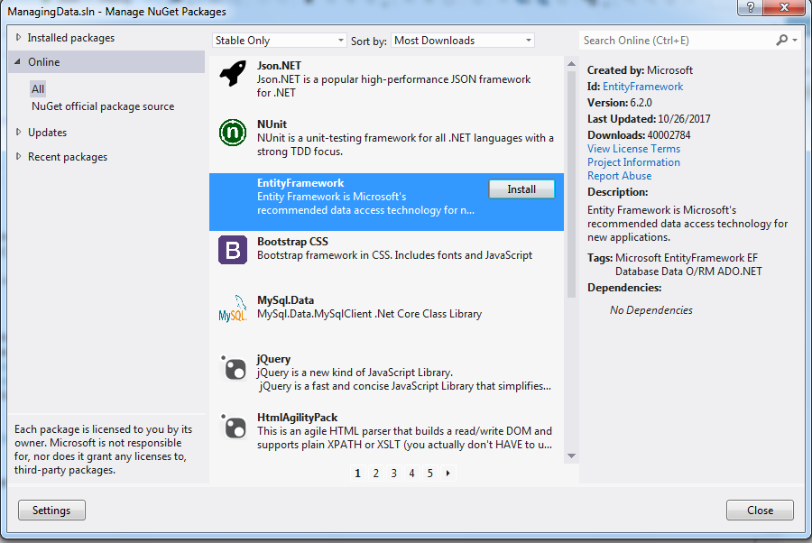Image resolution: width=812 pixels, height=543 pixels.
Task: Click the Version 6.2.0 value
Action: point(641,103)
